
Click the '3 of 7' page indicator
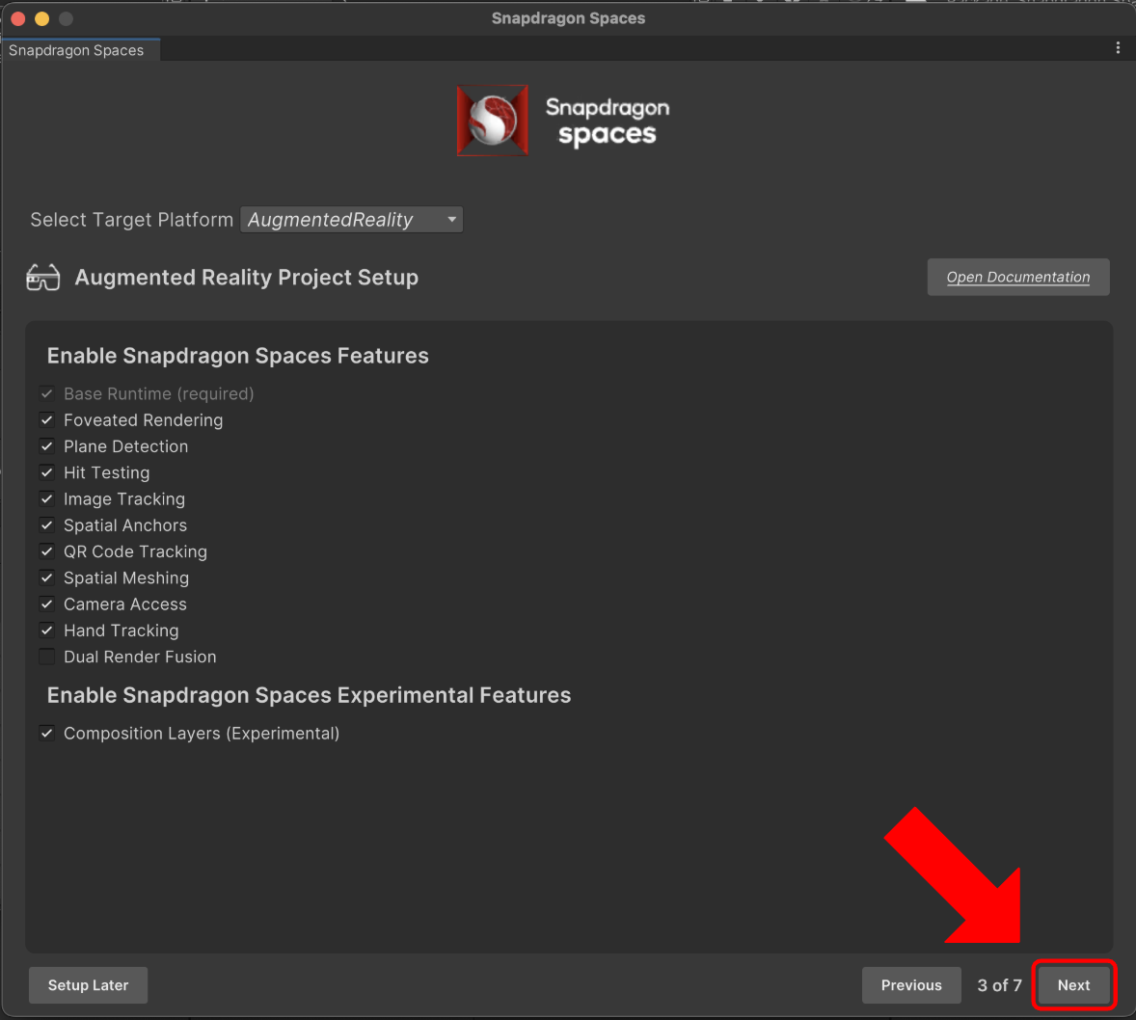coord(999,985)
